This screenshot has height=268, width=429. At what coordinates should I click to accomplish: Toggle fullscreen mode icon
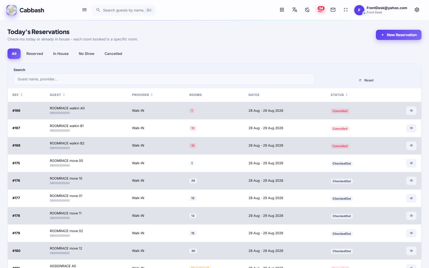coord(346,10)
